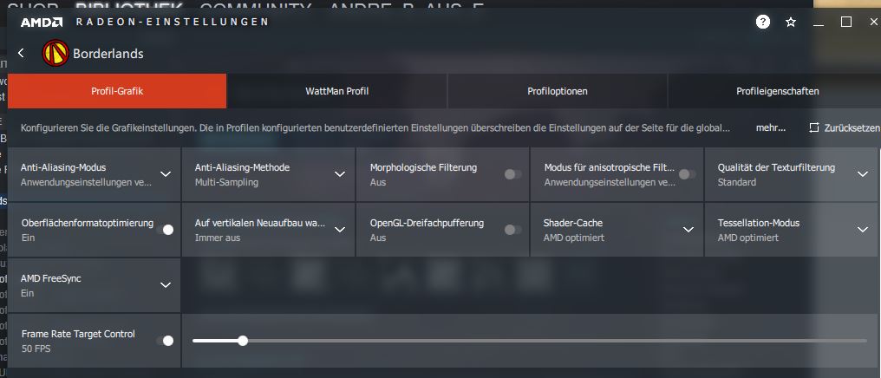
Task: Open Auf vertikalen Neuaufbau warten dropdown
Action: coord(340,230)
